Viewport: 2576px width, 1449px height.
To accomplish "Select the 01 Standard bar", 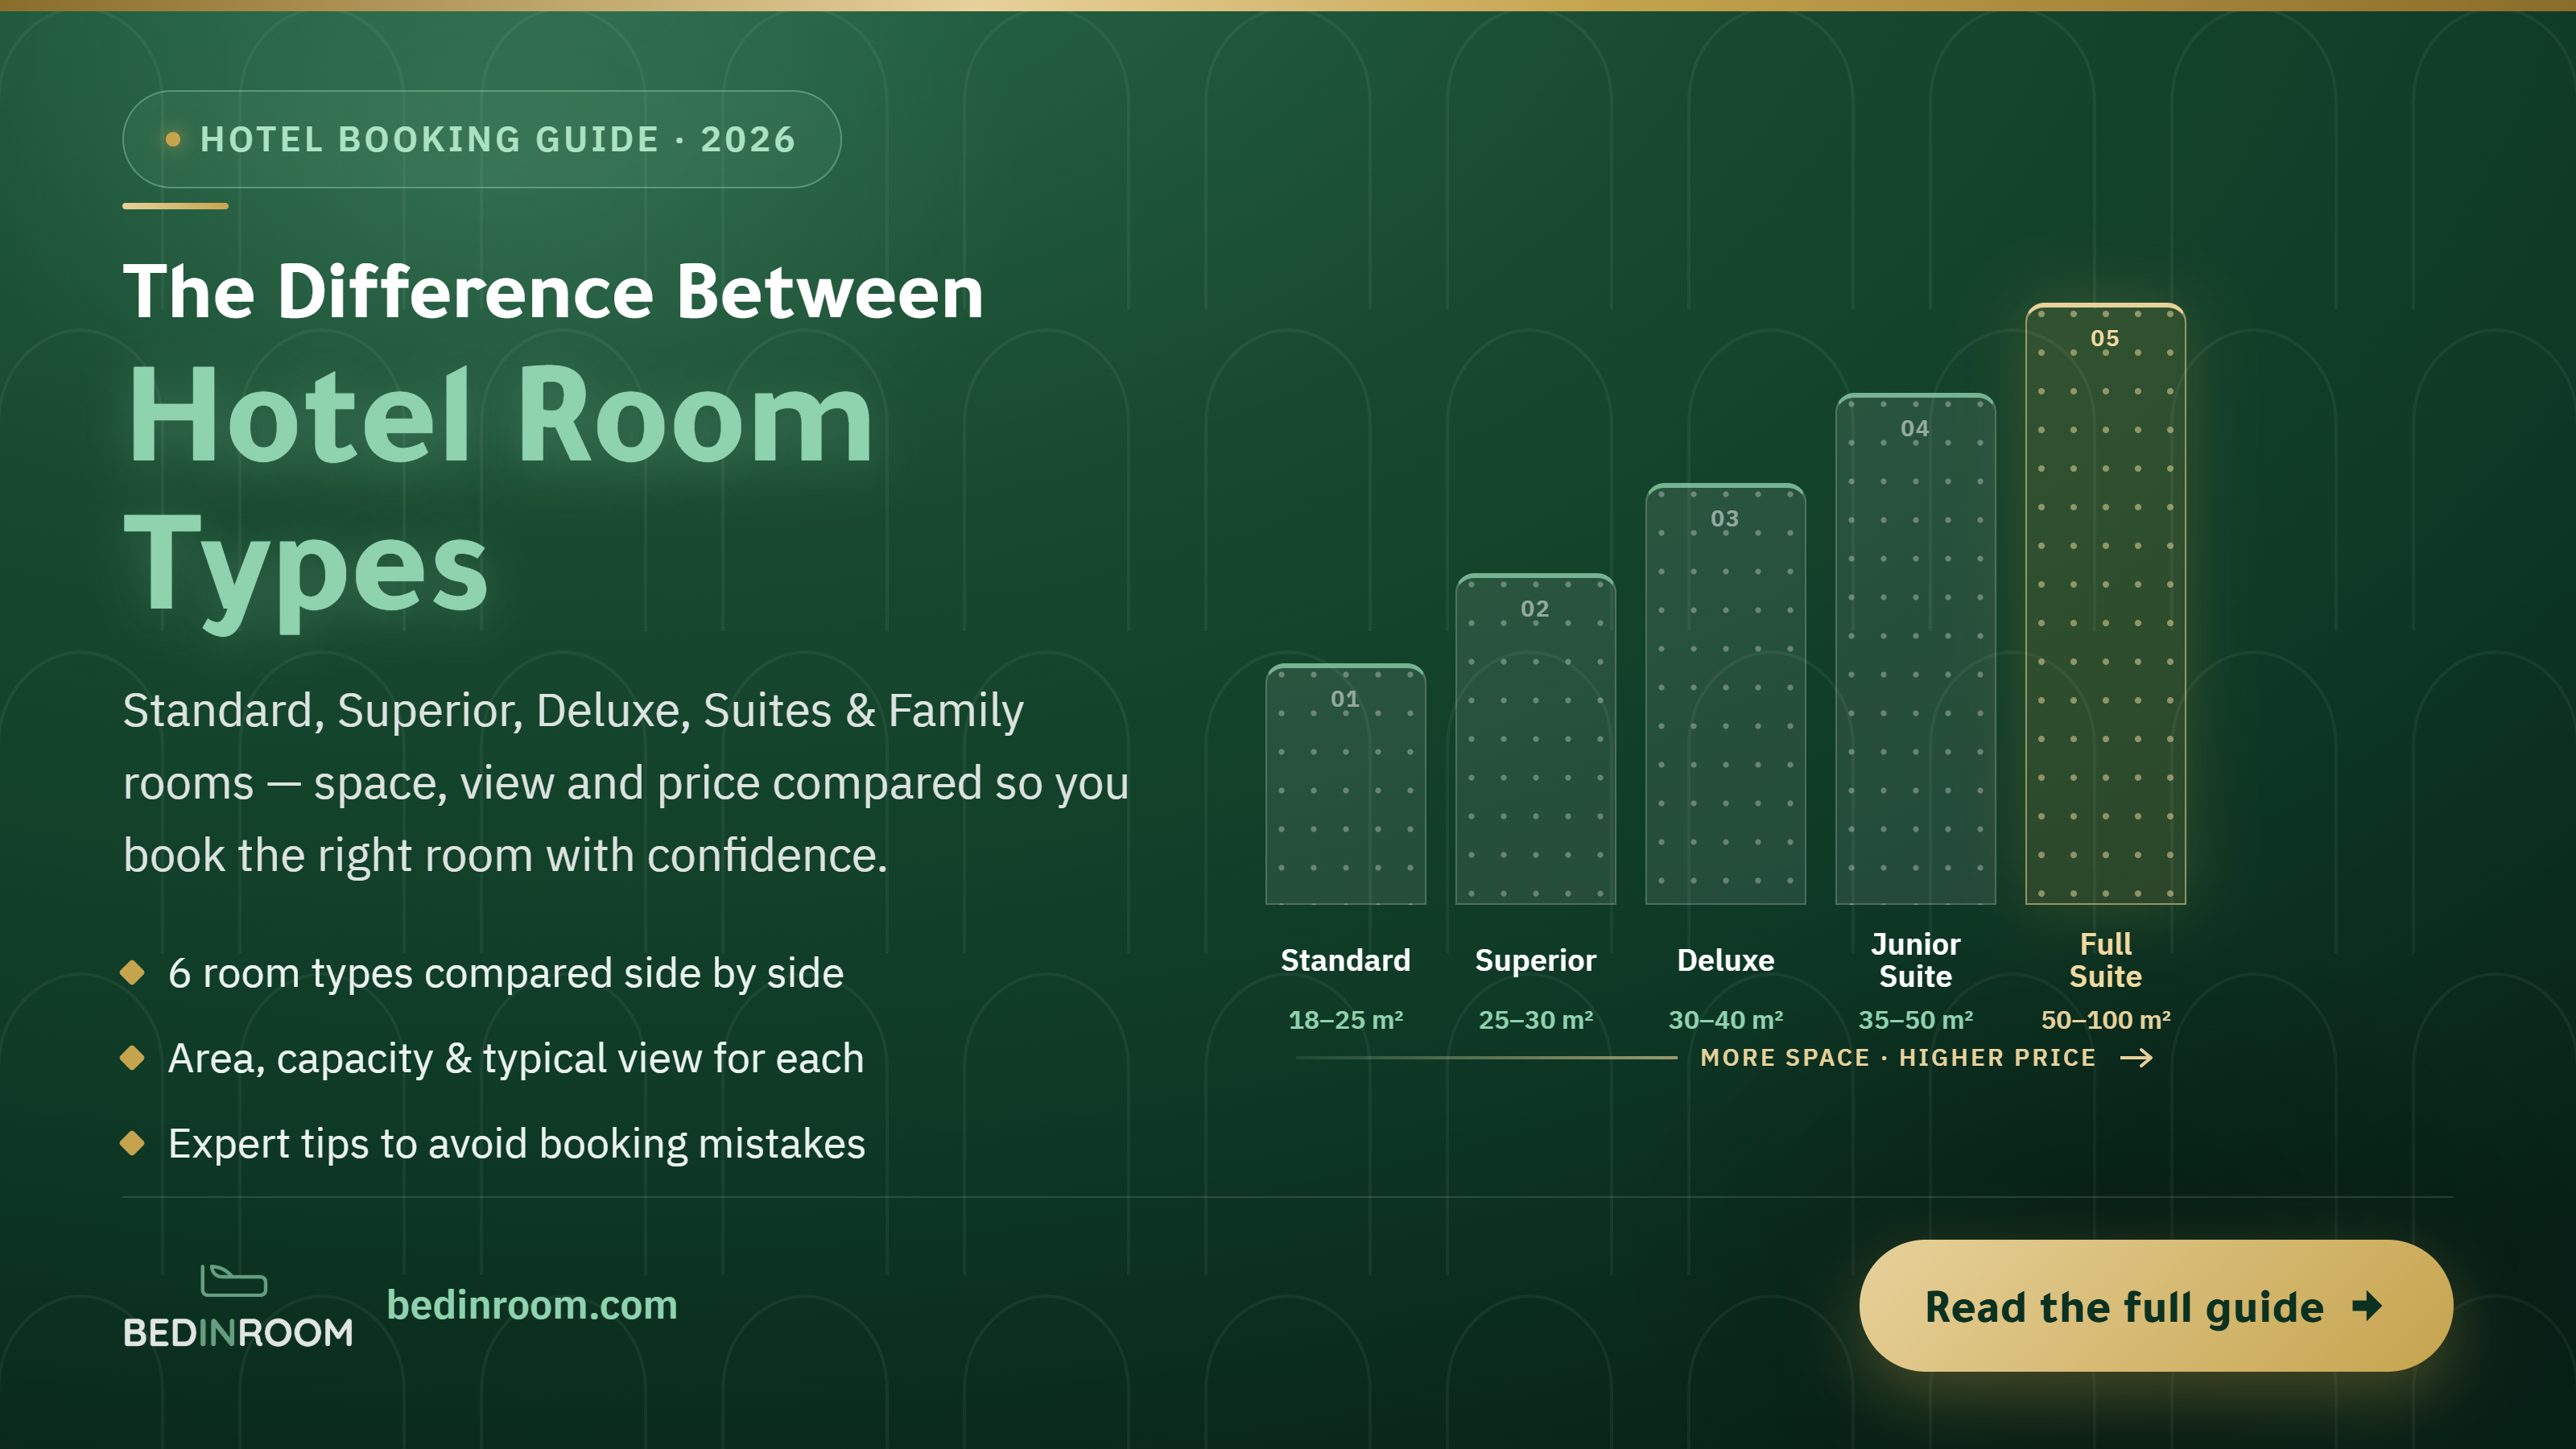I will pyautogui.click(x=1345, y=784).
